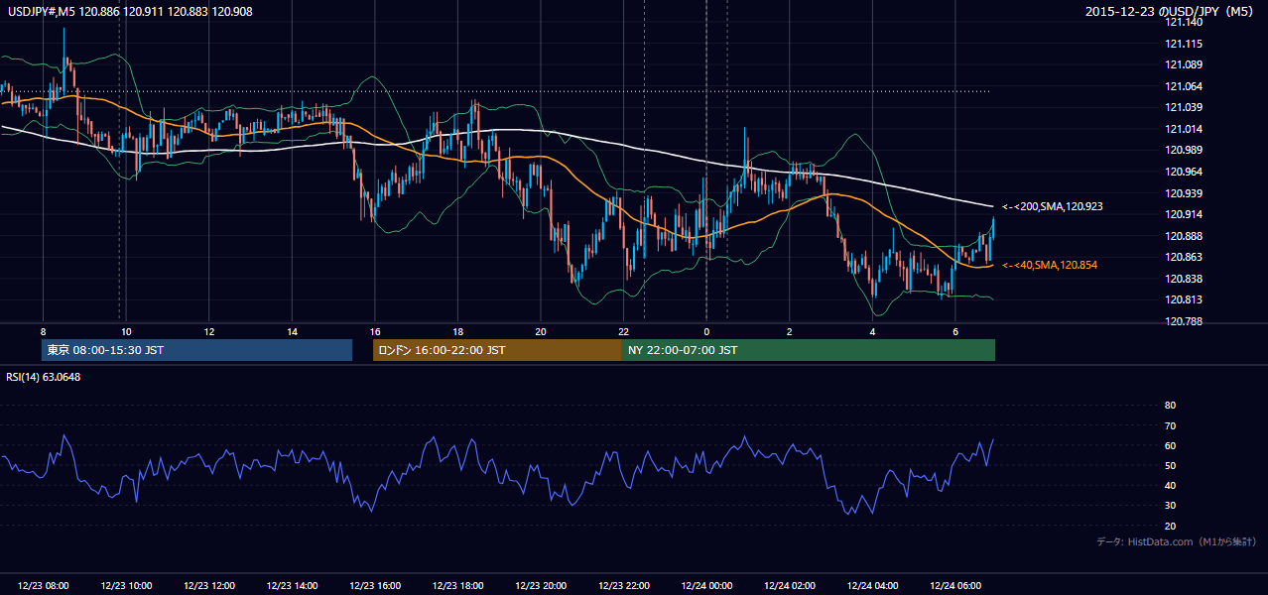Image resolution: width=1268 pixels, height=595 pixels.
Task: Click the 121.064 price axis label
Action: click(1184, 86)
